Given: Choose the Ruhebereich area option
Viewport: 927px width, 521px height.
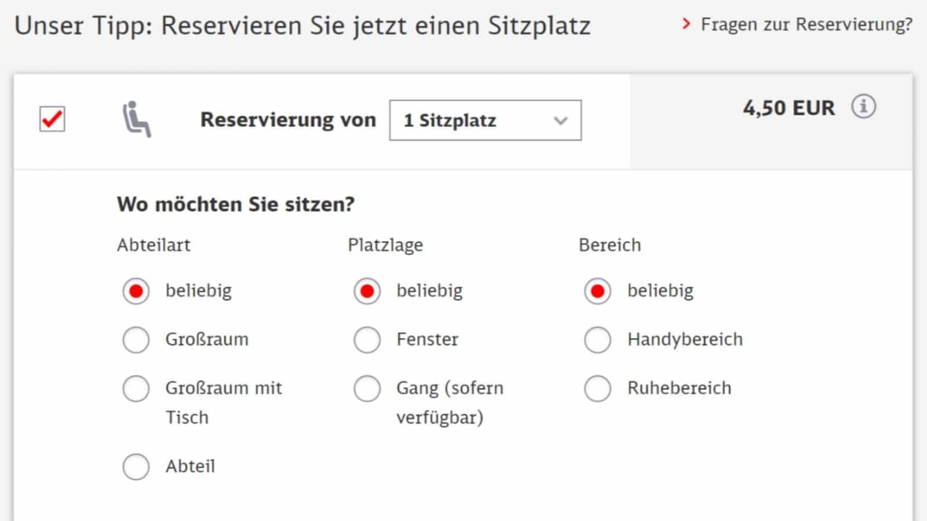Looking at the screenshot, I should coord(597,388).
